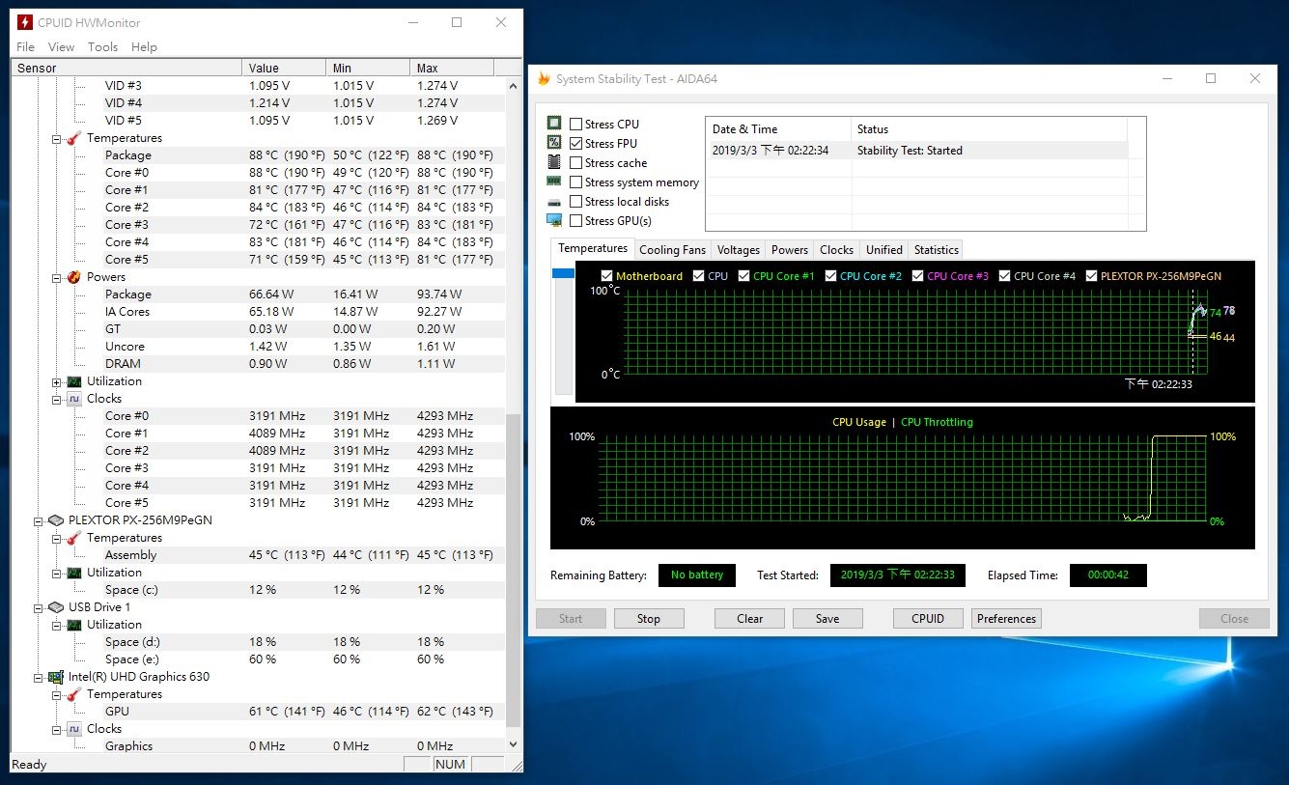Click the AIDA64 flame icon in title bar
Image resolution: width=1289 pixels, height=785 pixels.
click(544, 79)
